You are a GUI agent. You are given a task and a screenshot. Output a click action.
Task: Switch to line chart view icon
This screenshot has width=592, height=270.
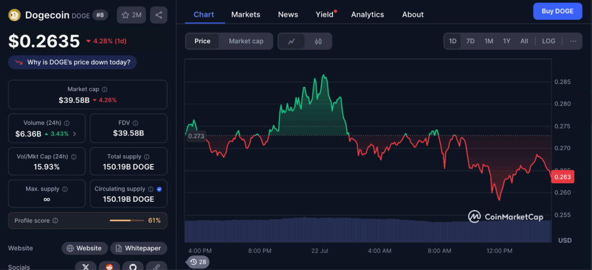(292, 41)
